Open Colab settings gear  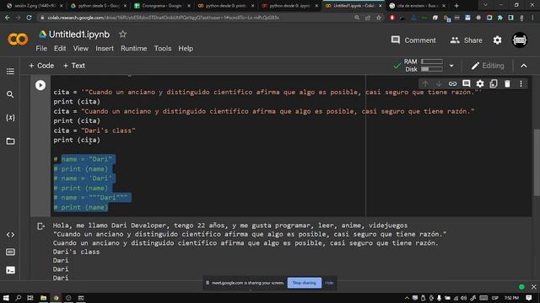point(497,40)
